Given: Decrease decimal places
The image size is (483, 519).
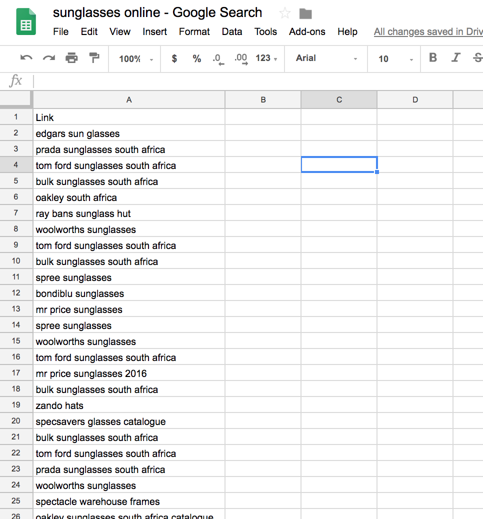Looking at the screenshot, I should coord(218,59).
